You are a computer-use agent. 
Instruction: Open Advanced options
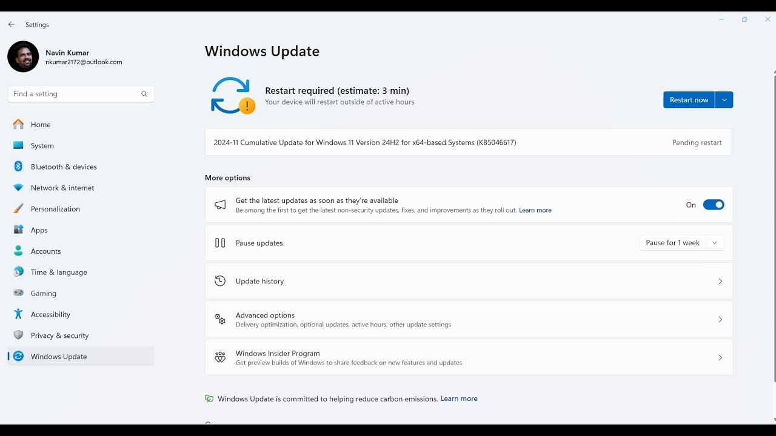tap(469, 319)
